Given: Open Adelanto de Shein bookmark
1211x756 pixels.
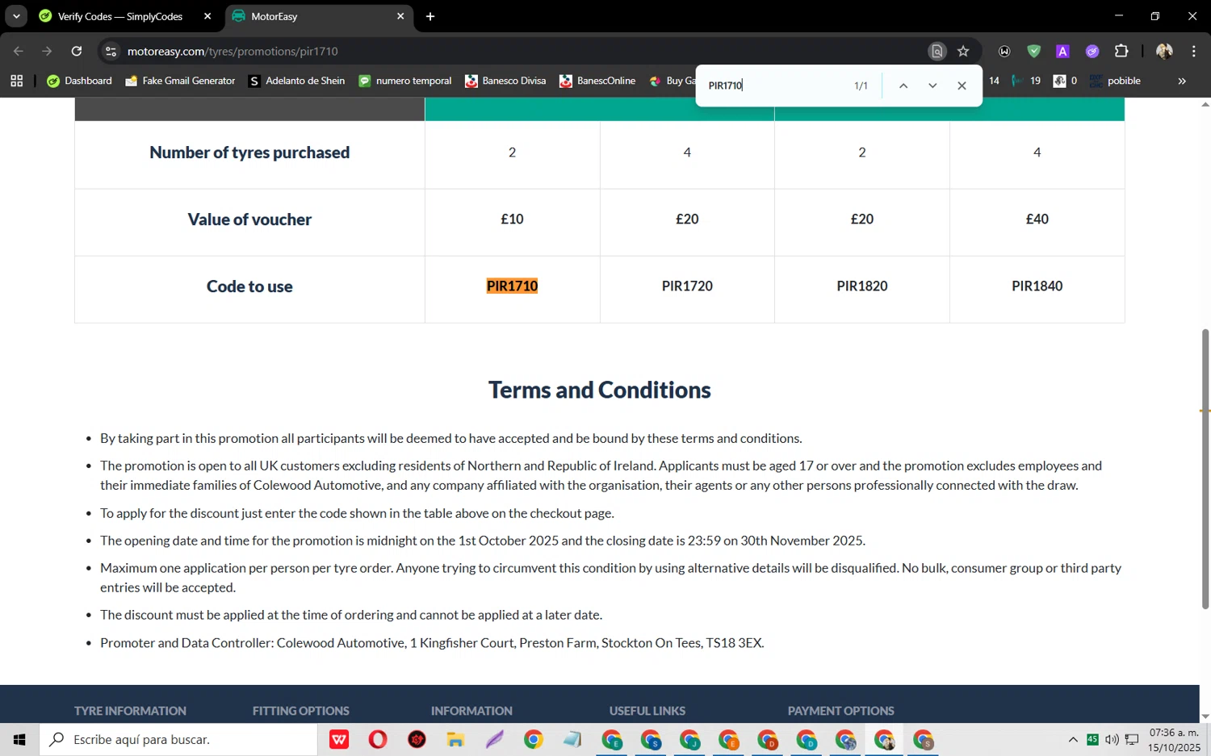Looking at the screenshot, I should coord(296,81).
